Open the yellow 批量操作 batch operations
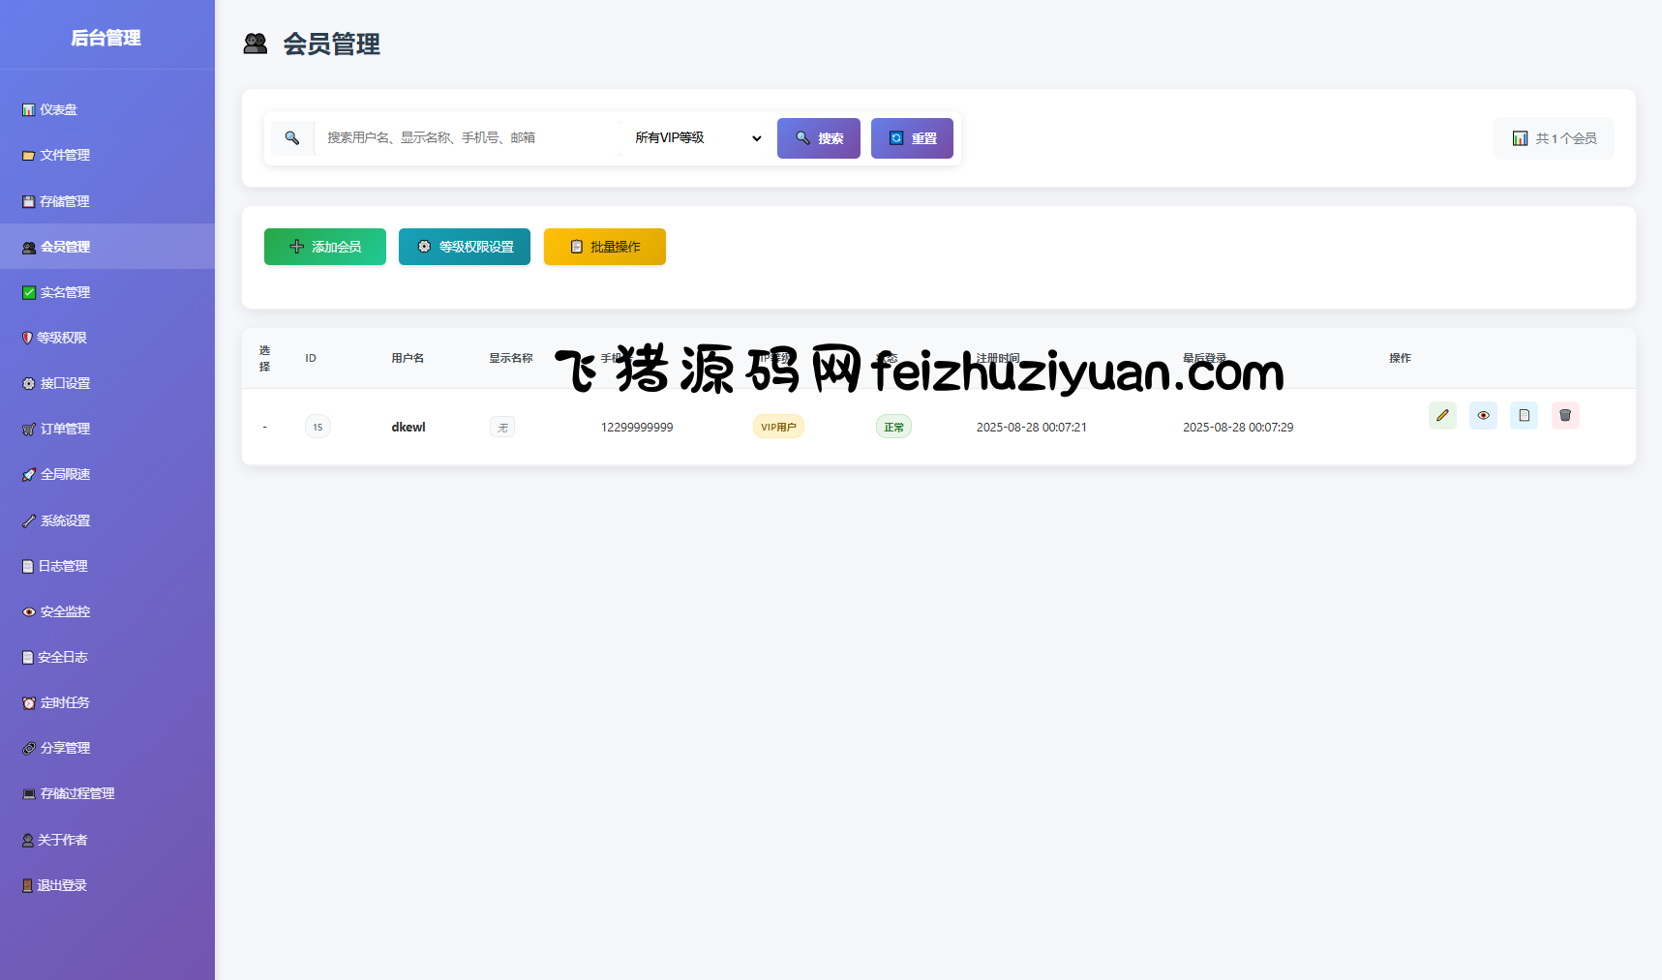Viewport: 1662px width, 980px height. click(604, 247)
